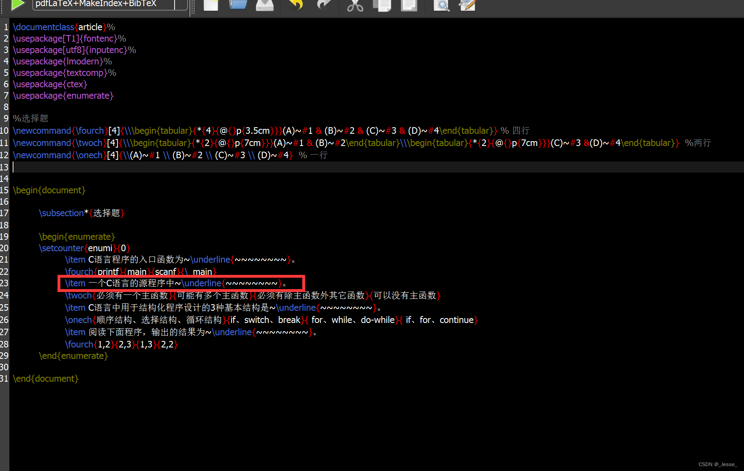Click \onech in the line 12 definition
Image resolution: width=744 pixels, height=471 pixels.
click(x=89, y=155)
